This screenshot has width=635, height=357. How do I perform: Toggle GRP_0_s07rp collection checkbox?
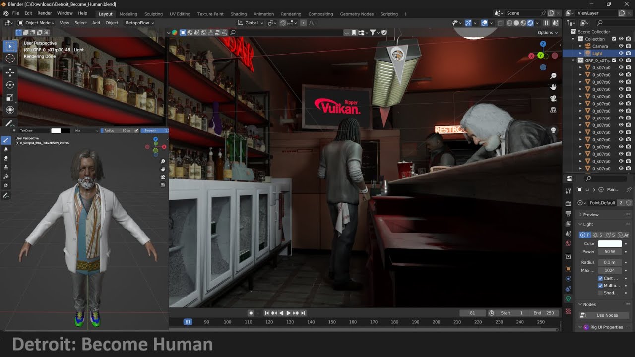click(614, 60)
